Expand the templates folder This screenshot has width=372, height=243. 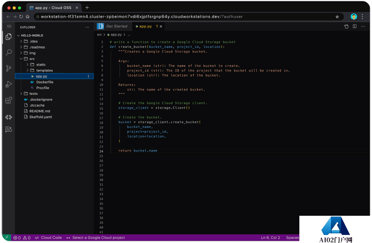(x=44, y=70)
